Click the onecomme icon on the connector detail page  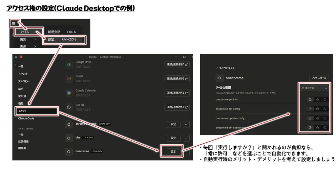[220, 78]
